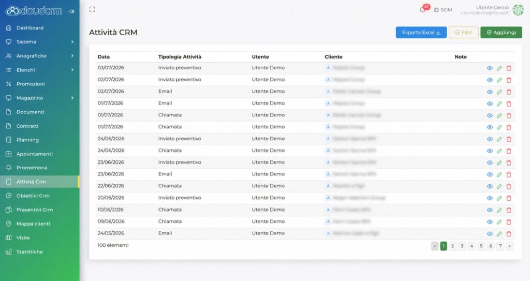Open the notifications bell icon
Viewport: 530px width, 281px height.
422,10
